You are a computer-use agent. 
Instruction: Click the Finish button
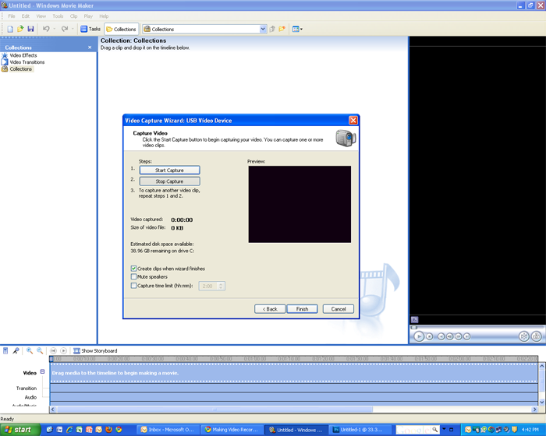(303, 309)
